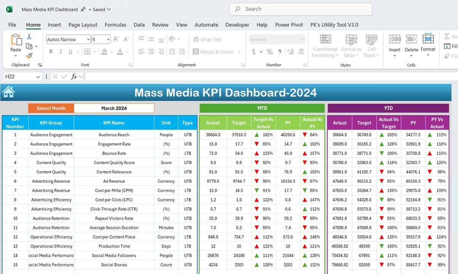
Task: Click Merge & Center button
Action: point(213,52)
